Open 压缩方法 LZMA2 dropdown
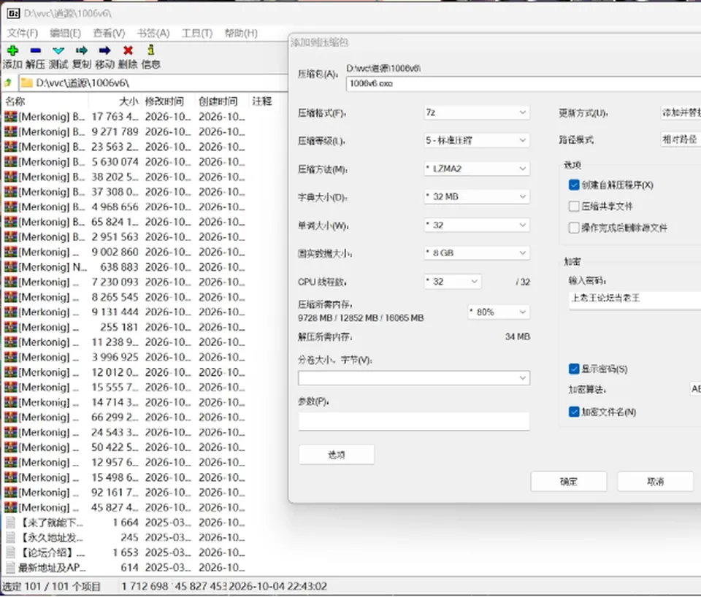The width and height of the screenshot is (701, 597). click(477, 169)
